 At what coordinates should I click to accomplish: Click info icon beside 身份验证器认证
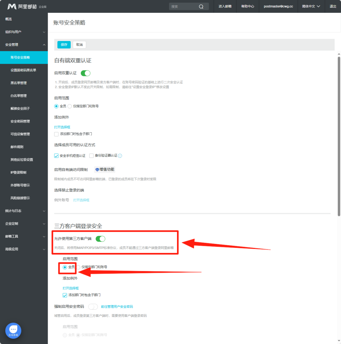[120, 156]
